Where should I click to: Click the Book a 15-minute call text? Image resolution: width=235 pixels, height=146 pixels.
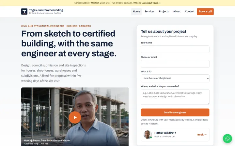click(165, 137)
